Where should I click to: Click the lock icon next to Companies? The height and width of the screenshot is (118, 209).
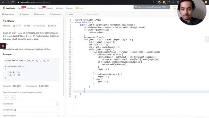point(15,110)
